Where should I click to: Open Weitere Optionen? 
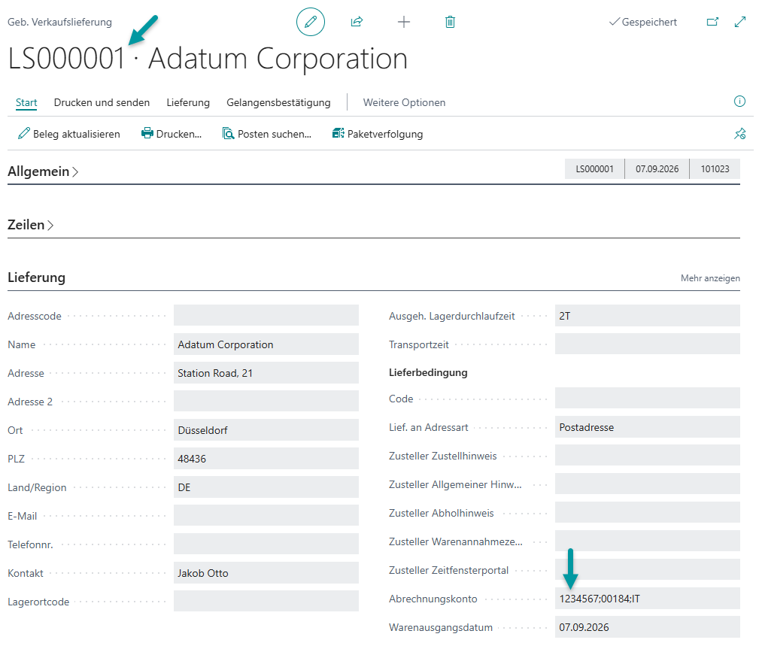point(404,102)
